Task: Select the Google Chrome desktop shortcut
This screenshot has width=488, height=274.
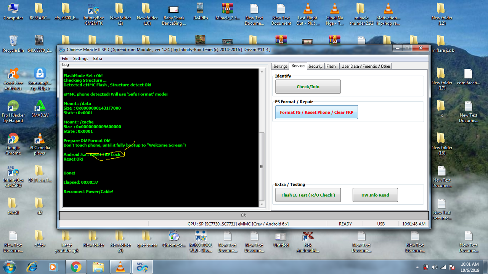Action: pos(13,144)
